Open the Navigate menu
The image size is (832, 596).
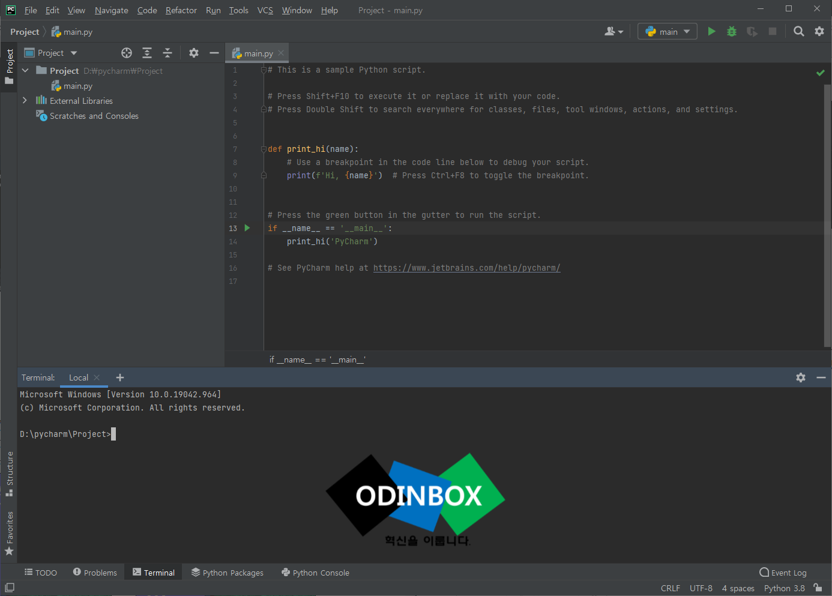point(111,10)
